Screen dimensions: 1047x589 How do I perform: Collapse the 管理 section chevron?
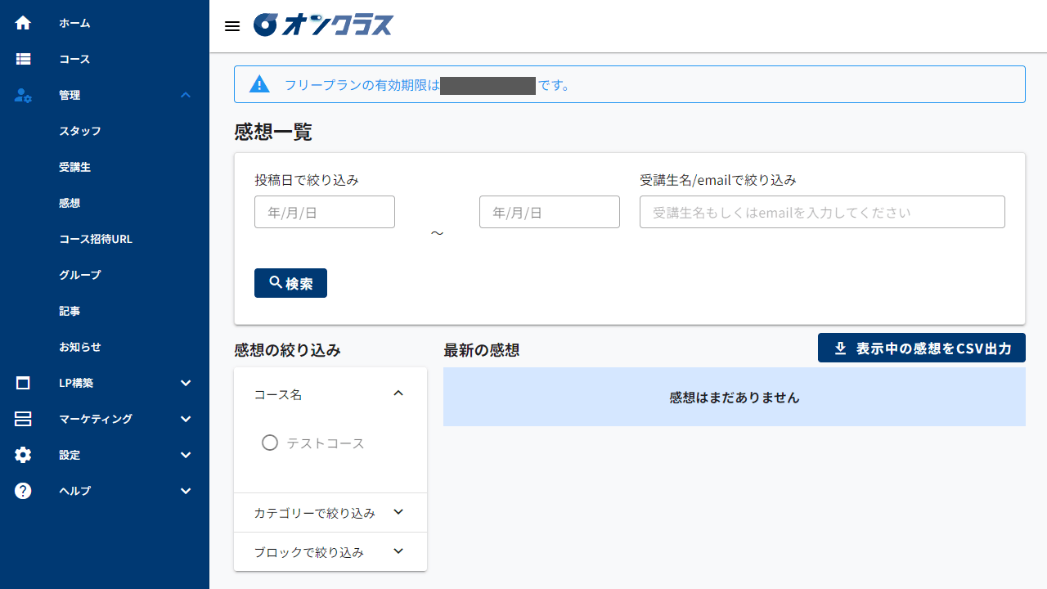click(185, 95)
